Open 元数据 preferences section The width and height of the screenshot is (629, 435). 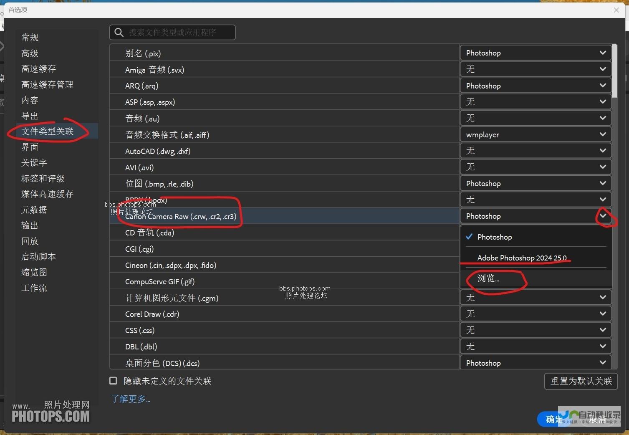point(34,210)
